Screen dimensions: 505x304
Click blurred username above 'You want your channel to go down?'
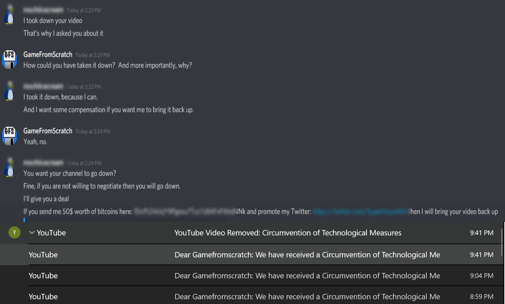[43, 162]
